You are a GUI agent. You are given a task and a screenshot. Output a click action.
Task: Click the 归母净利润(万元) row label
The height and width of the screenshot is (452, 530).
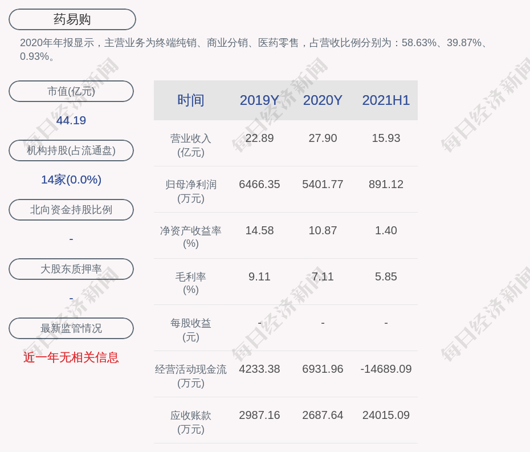(191, 192)
